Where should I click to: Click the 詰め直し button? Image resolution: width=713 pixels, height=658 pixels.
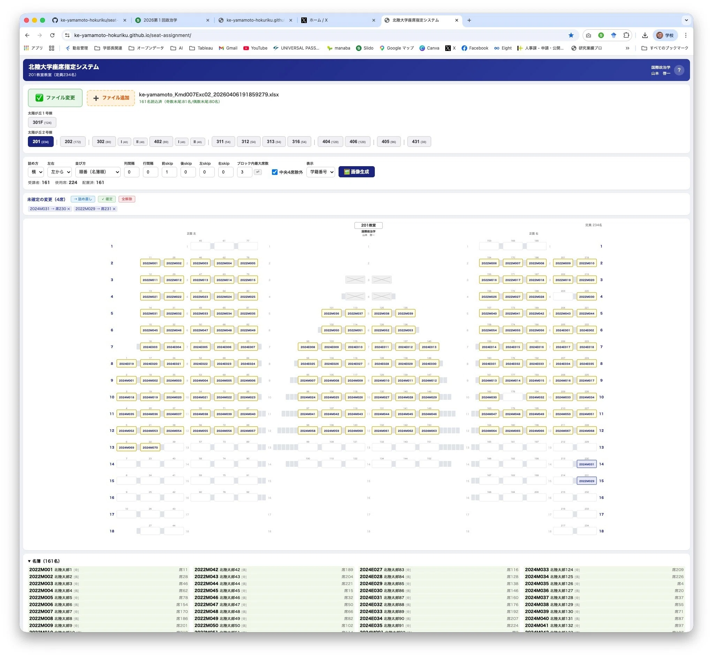83,199
